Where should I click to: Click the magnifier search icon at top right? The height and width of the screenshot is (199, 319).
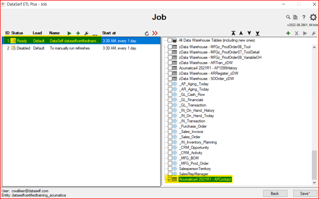[x=288, y=17]
